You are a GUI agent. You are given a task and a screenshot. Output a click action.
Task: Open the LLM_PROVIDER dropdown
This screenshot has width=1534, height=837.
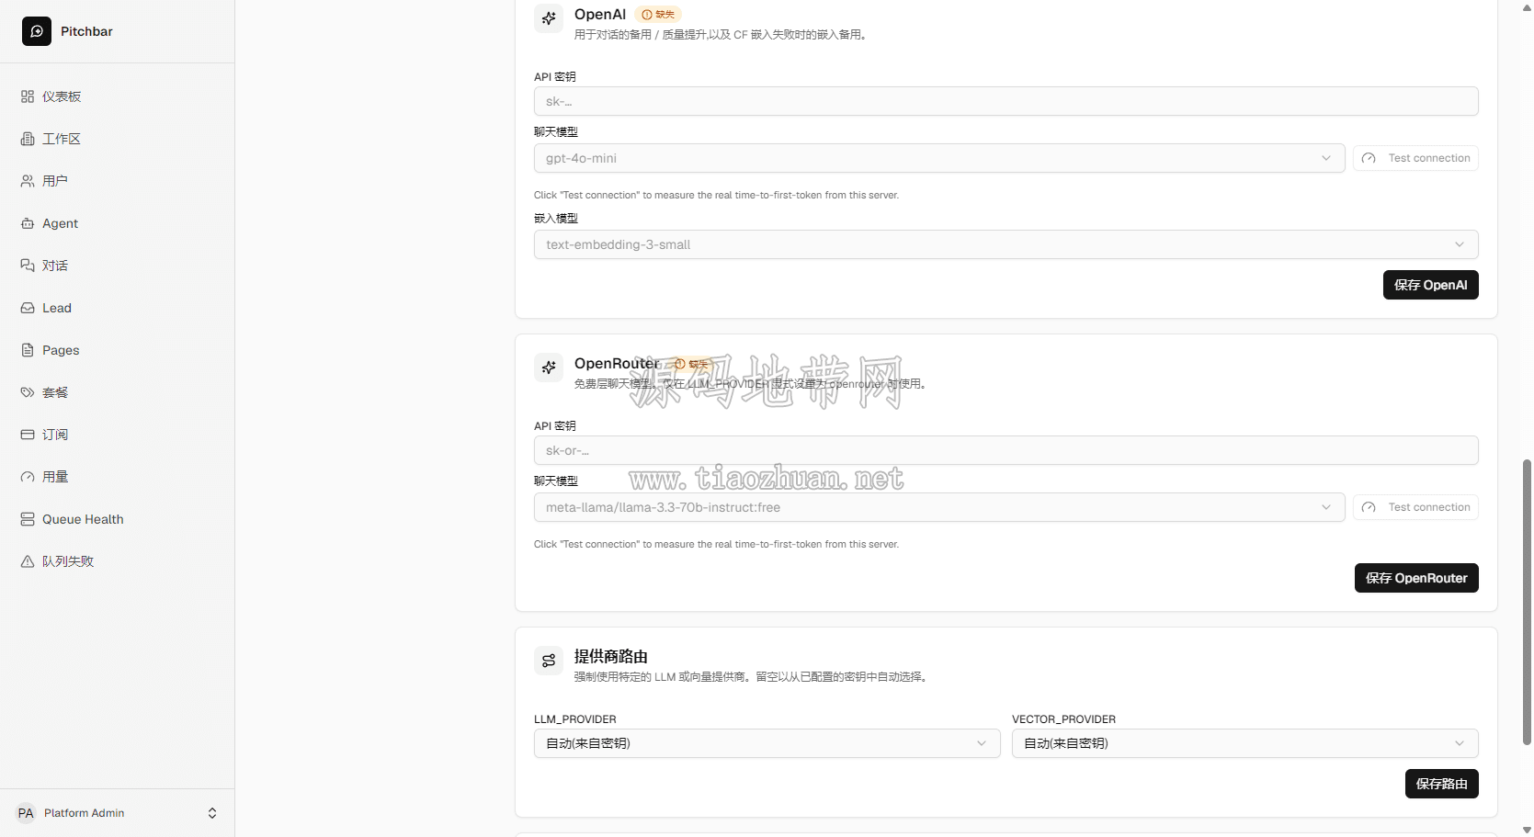point(767,743)
